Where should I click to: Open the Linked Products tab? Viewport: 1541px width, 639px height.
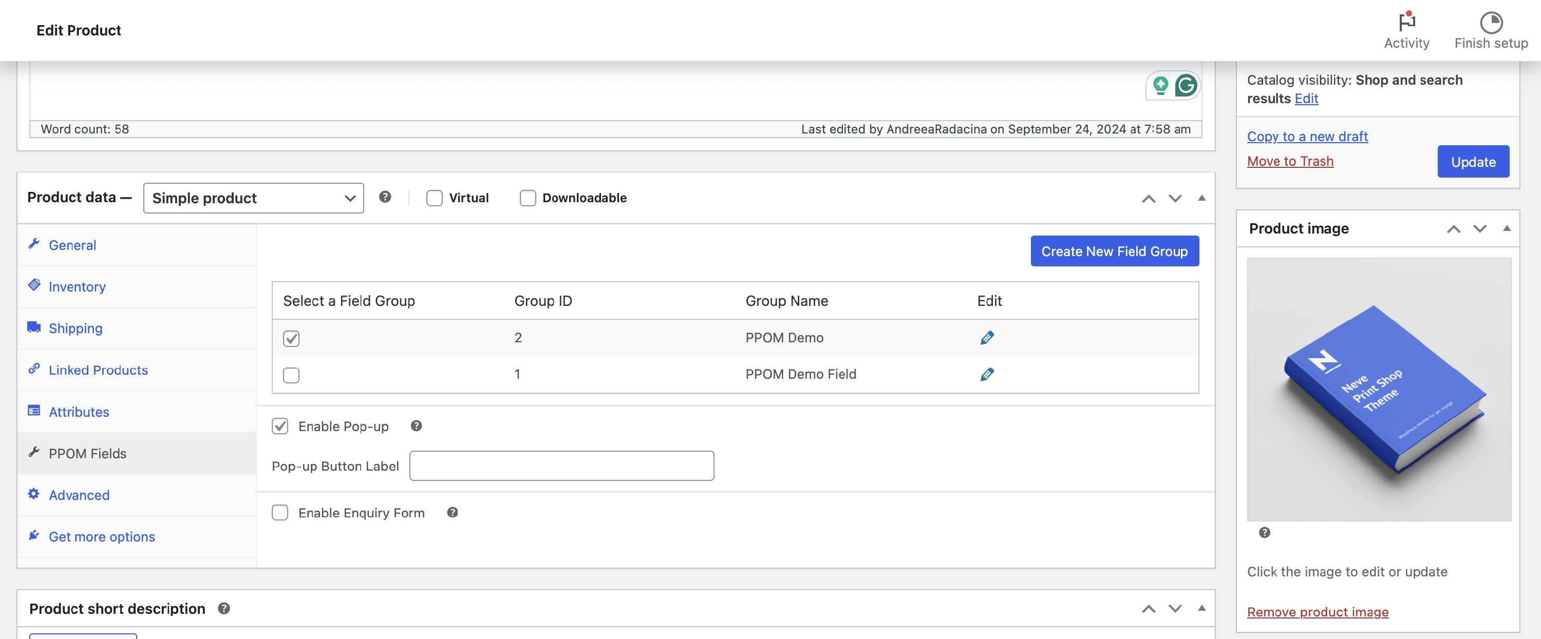(x=98, y=370)
